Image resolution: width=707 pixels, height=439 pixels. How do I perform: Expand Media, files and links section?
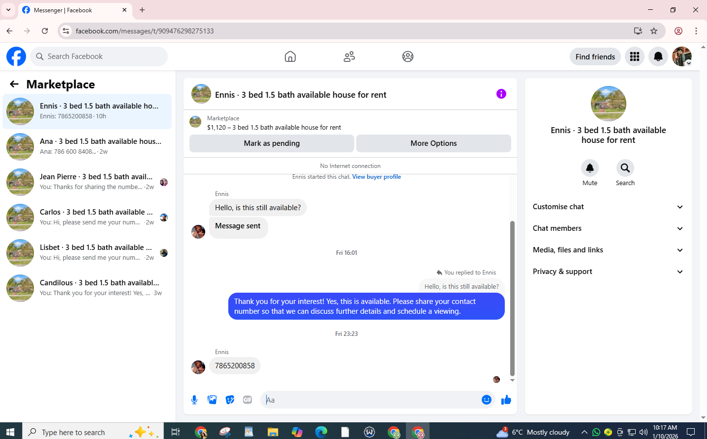coord(608,250)
